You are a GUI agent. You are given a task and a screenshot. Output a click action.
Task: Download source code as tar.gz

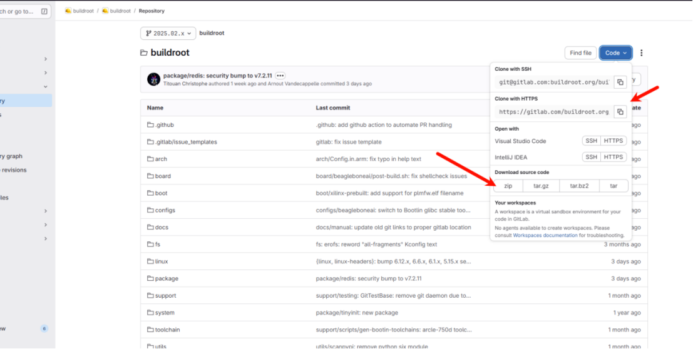pos(541,186)
